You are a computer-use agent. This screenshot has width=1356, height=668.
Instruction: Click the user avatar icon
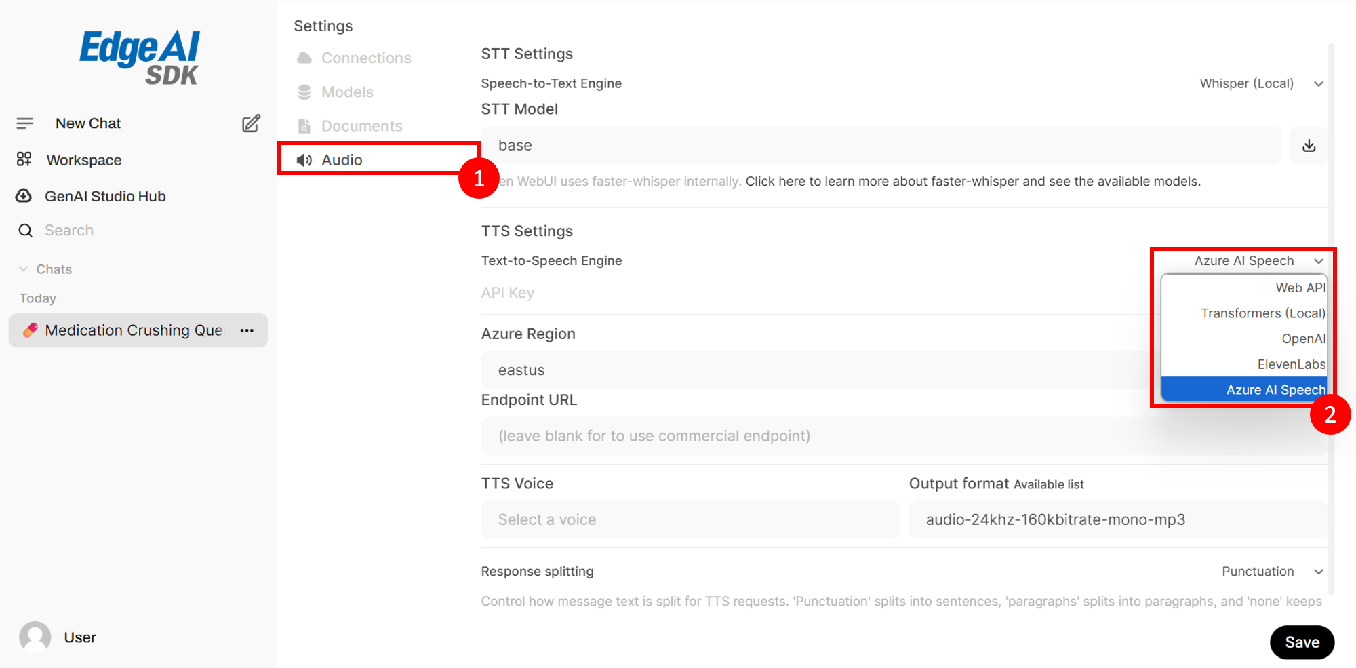tap(35, 637)
